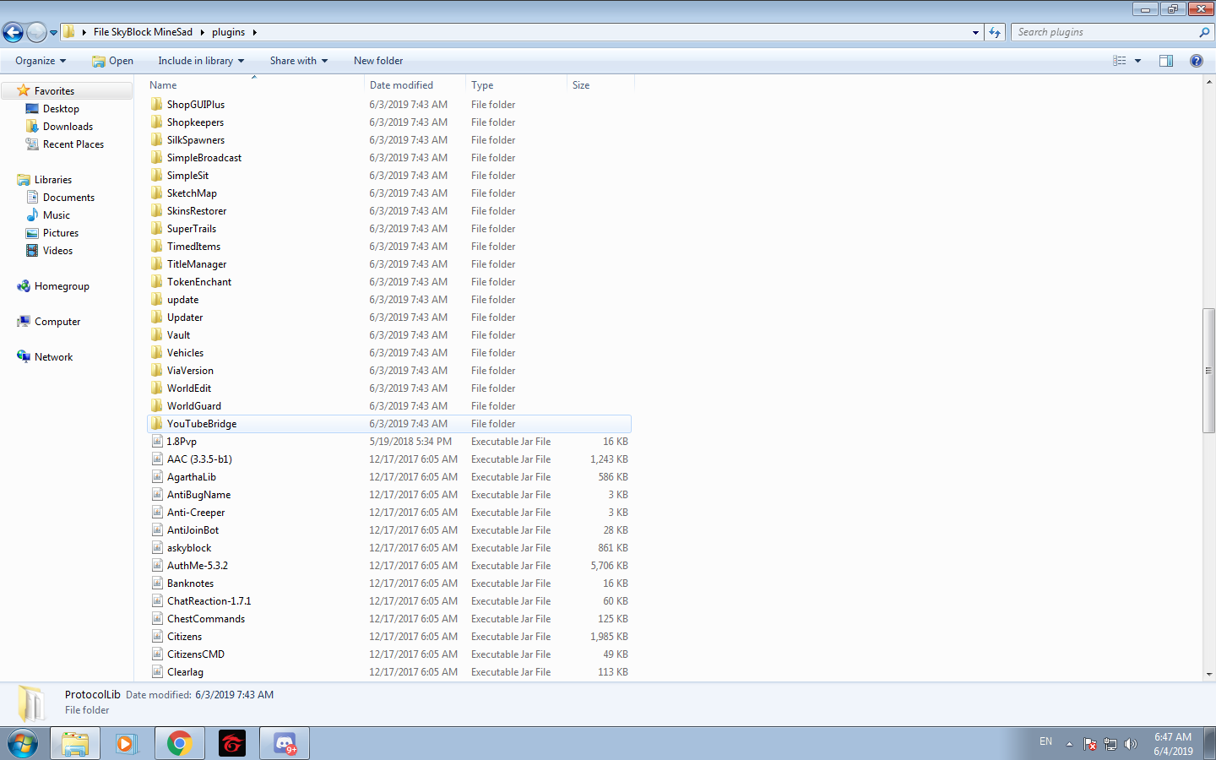This screenshot has width=1216, height=760.
Task: Select the AuthMe-5.3.2 jar file icon
Action: [x=157, y=566]
